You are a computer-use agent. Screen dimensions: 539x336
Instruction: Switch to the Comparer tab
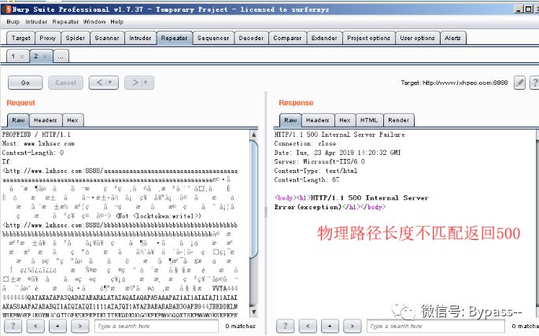pyautogui.click(x=287, y=39)
